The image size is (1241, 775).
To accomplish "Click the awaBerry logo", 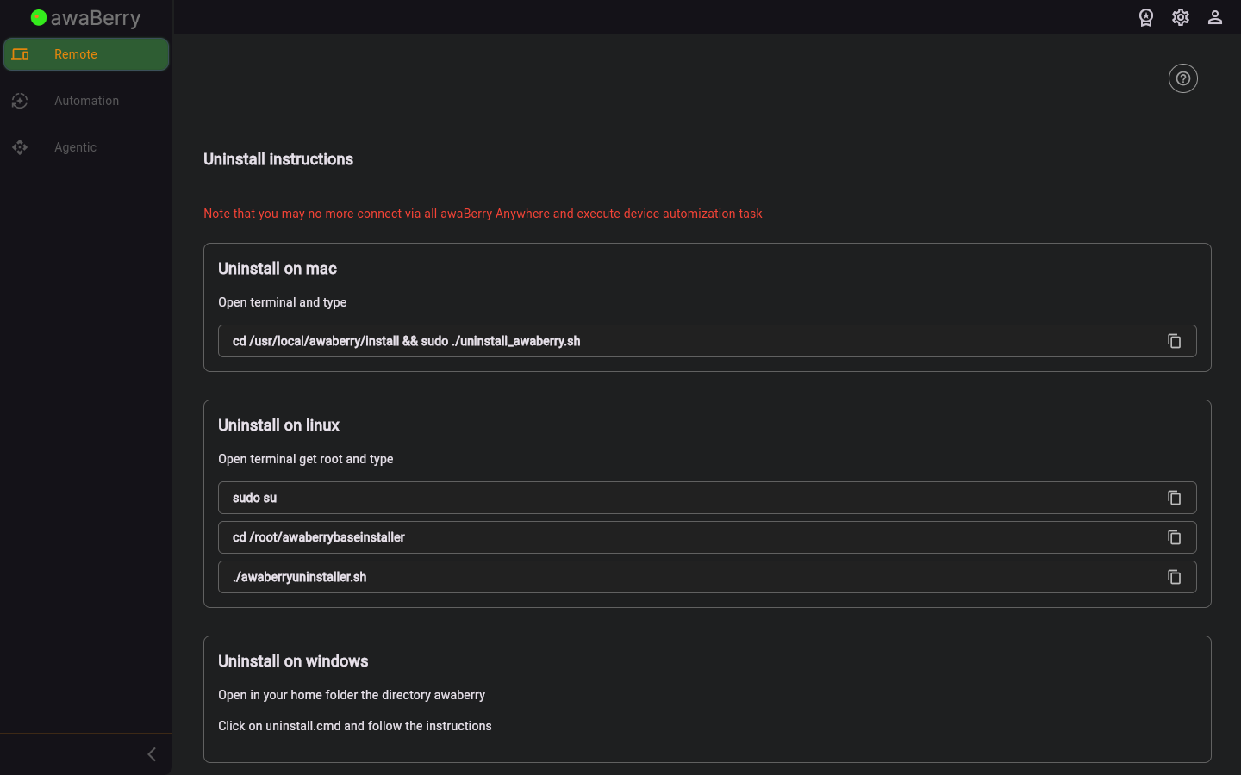I will tap(85, 18).
